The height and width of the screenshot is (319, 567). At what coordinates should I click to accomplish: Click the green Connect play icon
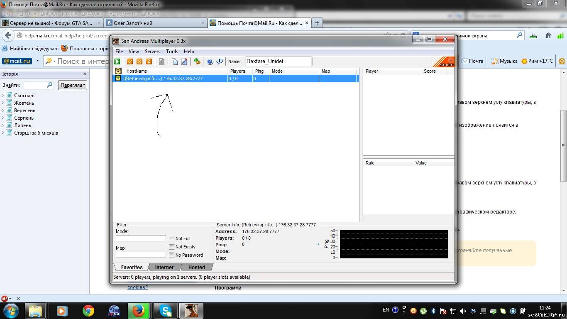pyautogui.click(x=117, y=61)
